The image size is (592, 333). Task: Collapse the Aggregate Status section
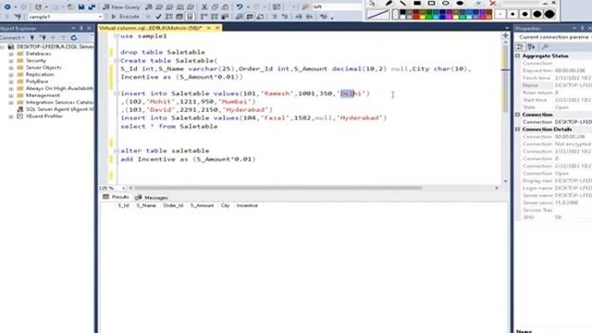[x=518, y=55]
